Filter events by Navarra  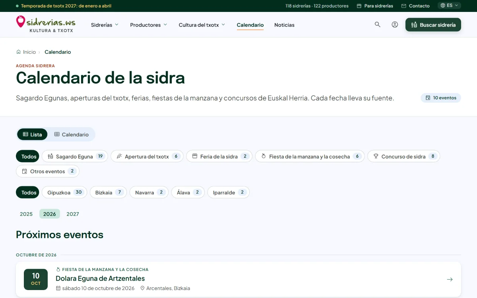[149, 192]
